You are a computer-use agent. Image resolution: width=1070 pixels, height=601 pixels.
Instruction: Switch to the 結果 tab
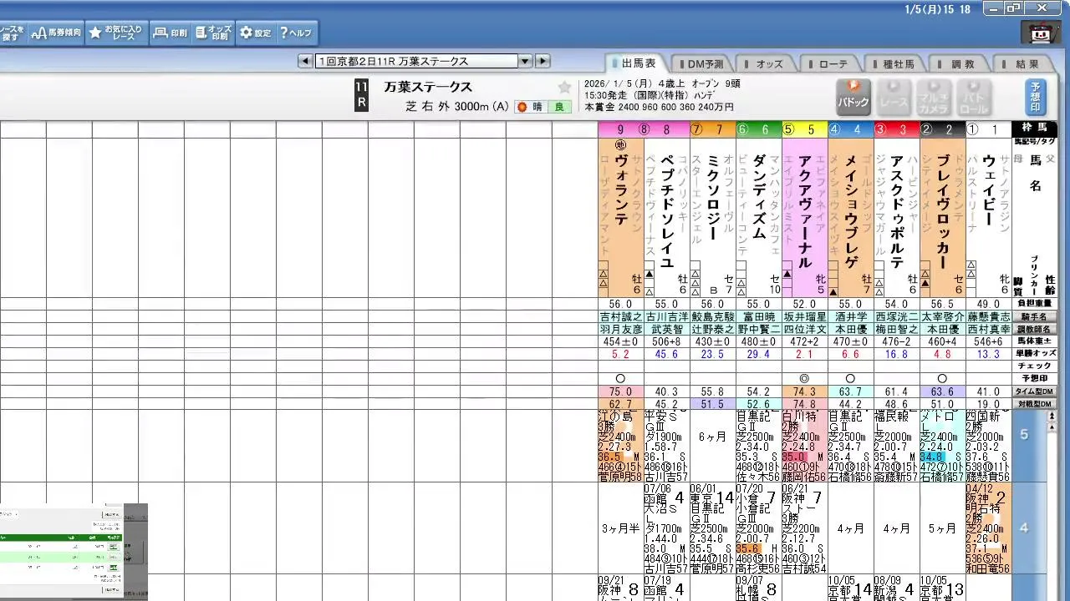point(1024,64)
